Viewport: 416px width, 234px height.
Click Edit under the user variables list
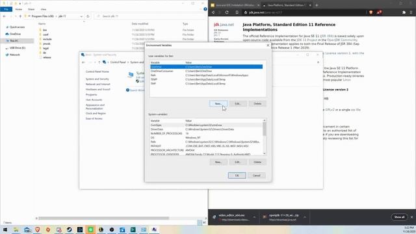pos(238,103)
